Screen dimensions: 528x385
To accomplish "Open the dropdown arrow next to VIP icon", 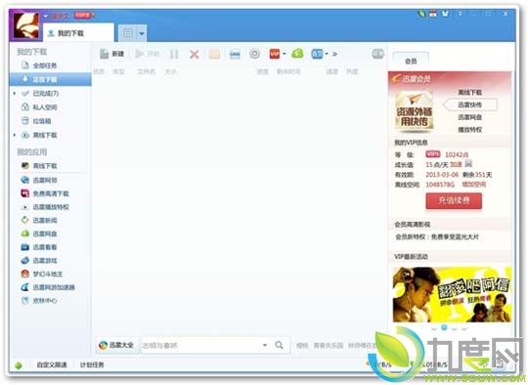I will (x=285, y=54).
